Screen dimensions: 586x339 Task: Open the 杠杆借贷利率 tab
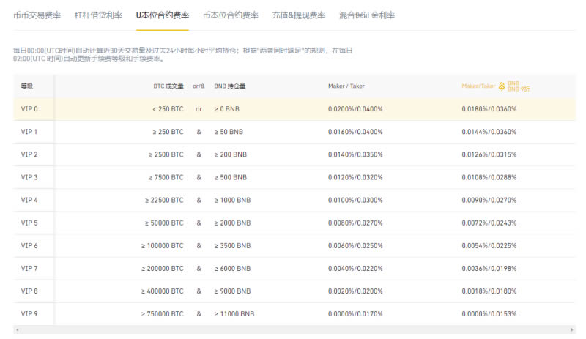pyautogui.click(x=99, y=15)
